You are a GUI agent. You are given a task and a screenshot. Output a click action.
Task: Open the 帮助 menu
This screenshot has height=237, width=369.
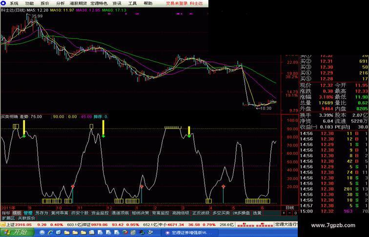click(148, 3)
